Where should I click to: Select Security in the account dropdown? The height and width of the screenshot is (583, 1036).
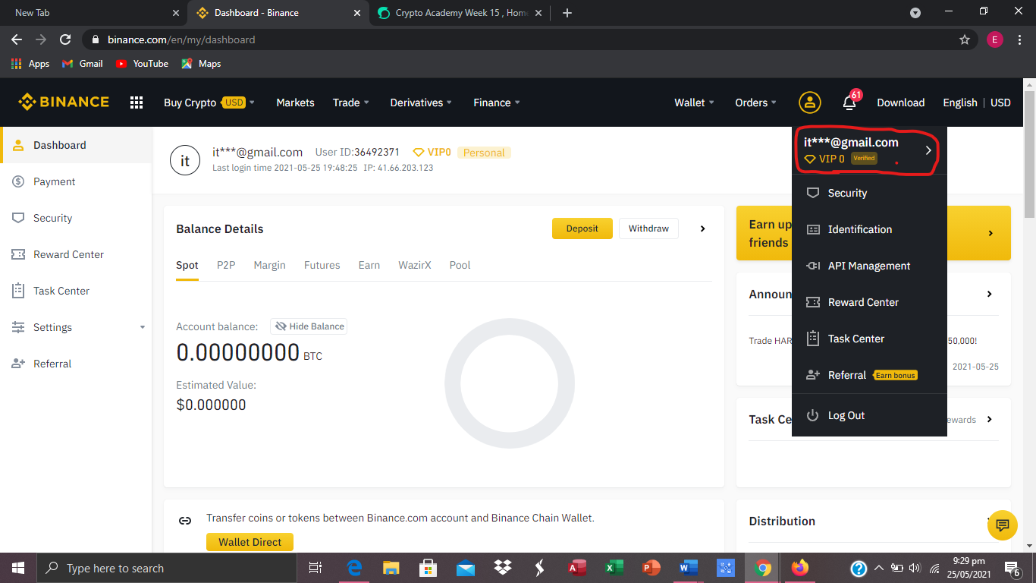click(869, 193)
